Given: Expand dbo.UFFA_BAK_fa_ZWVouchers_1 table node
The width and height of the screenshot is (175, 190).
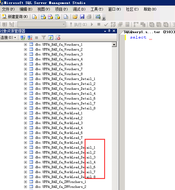Looking at the screenshot, I should coord(25,182).
